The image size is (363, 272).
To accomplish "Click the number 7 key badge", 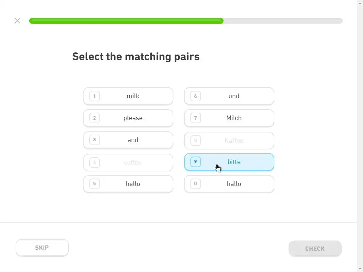I will tap(196, 118).
